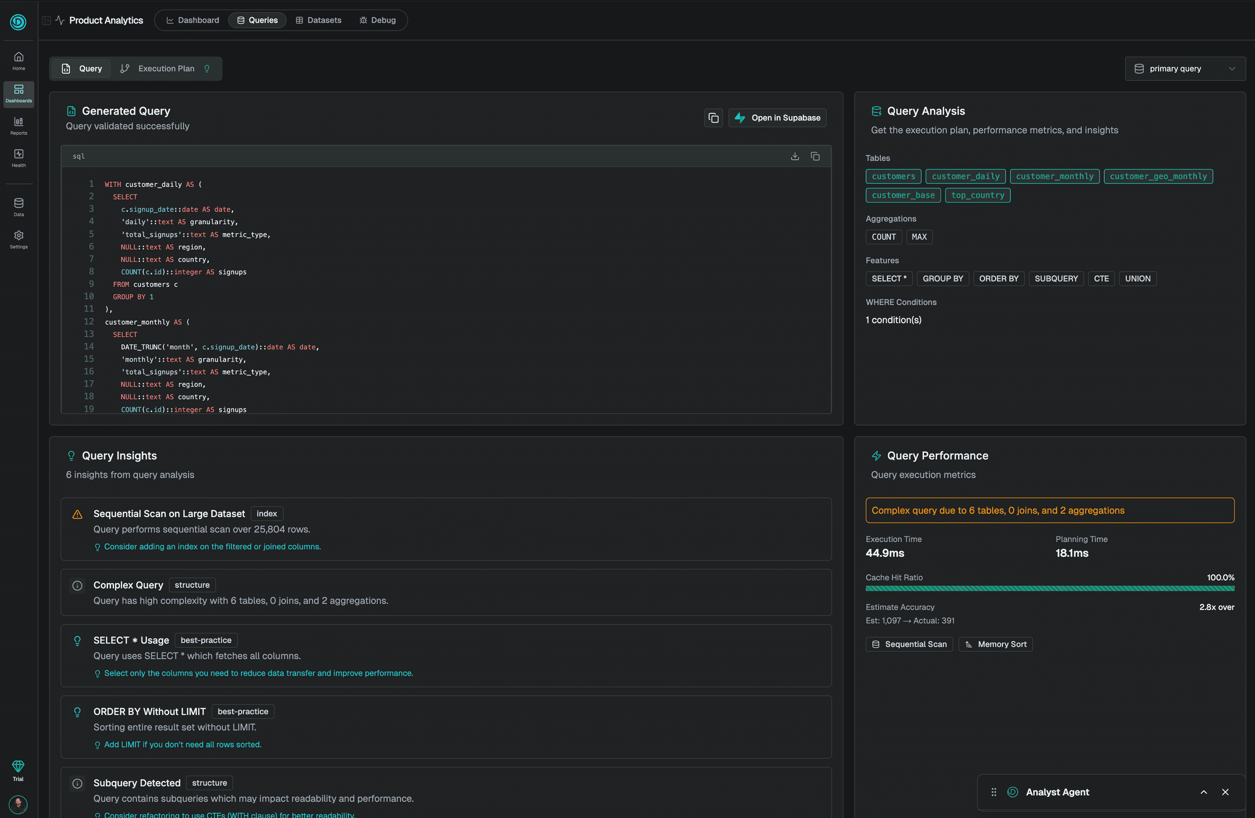1255x818 pixels.
Task: Download SQL code via download icon
Action: tap(795, 156)
